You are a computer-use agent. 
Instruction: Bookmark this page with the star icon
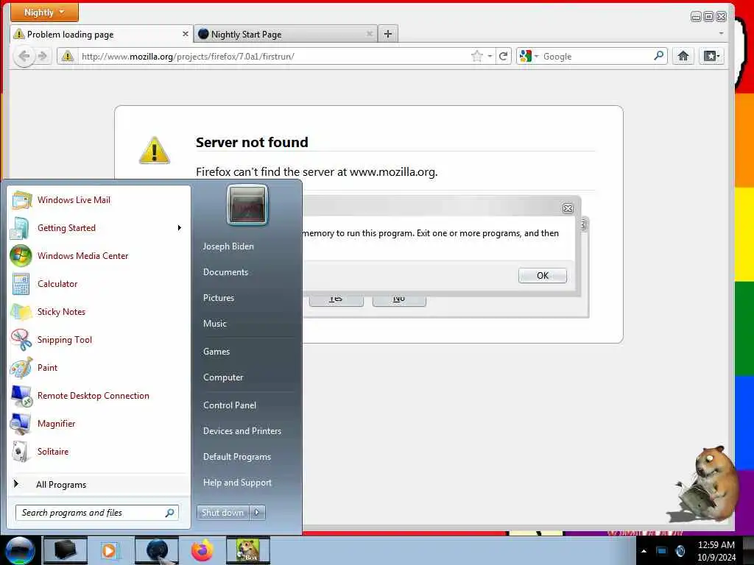(476, 56)
